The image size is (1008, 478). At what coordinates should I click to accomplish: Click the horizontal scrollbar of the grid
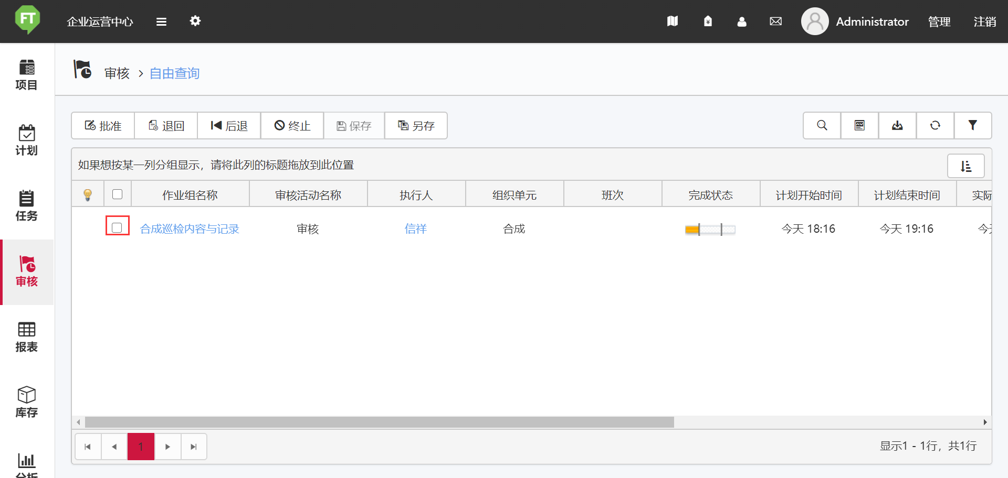379,422
